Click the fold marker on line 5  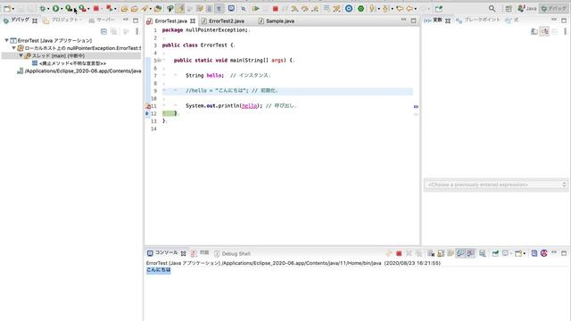[159, 61]
